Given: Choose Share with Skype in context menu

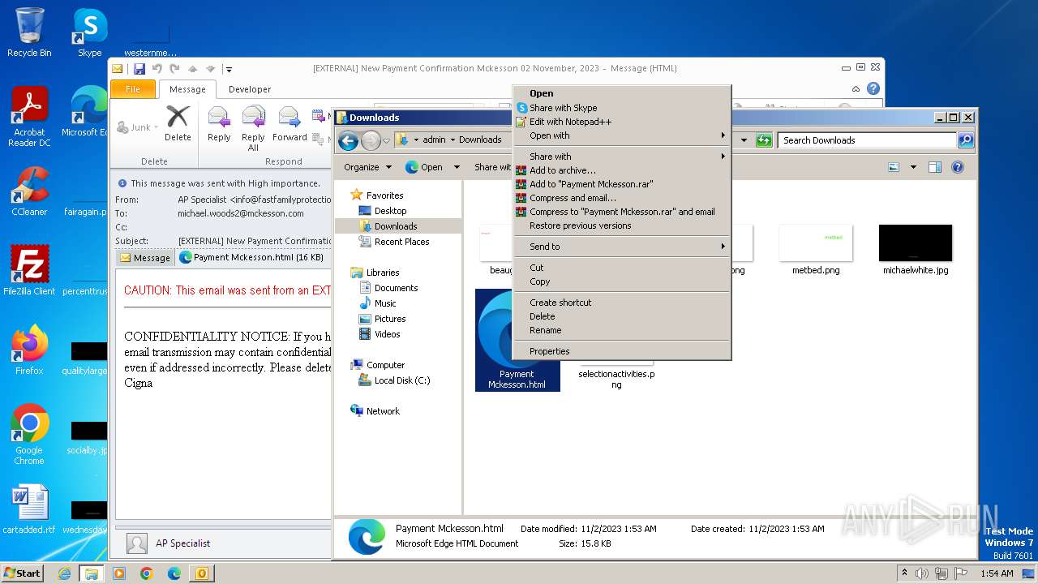Looking at the screenshot, I should (x=622, y=108).
